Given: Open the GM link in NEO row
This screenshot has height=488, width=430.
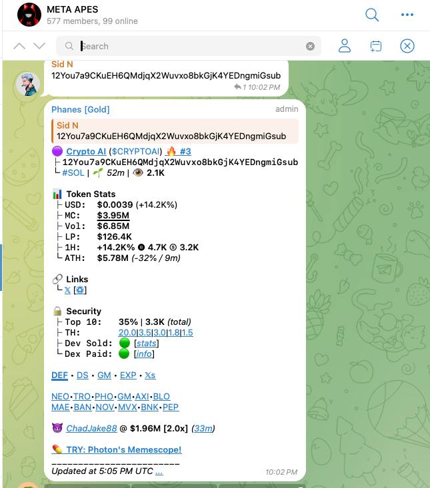Looking at the screenshot, I should 124,397.
